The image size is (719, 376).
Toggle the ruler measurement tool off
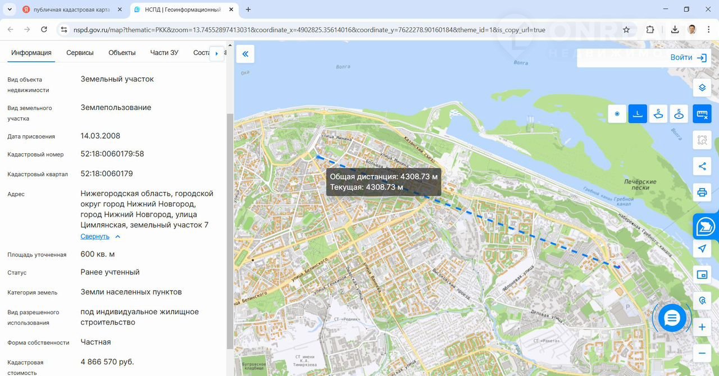(702, 114)
